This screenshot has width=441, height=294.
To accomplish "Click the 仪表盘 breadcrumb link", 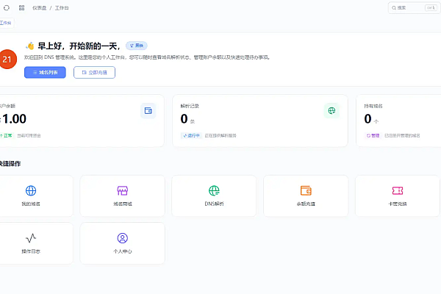I will [40, 8].
